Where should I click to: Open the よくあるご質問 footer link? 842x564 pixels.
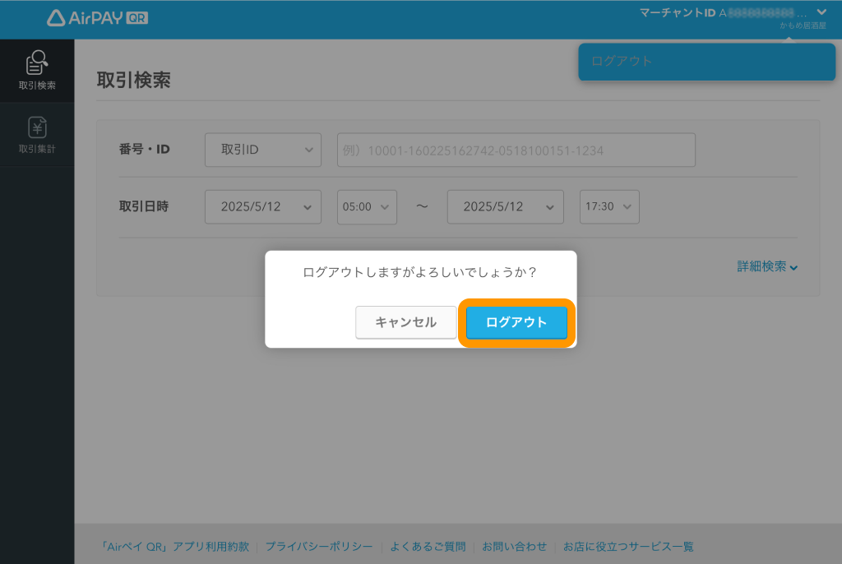pos(428,547)
